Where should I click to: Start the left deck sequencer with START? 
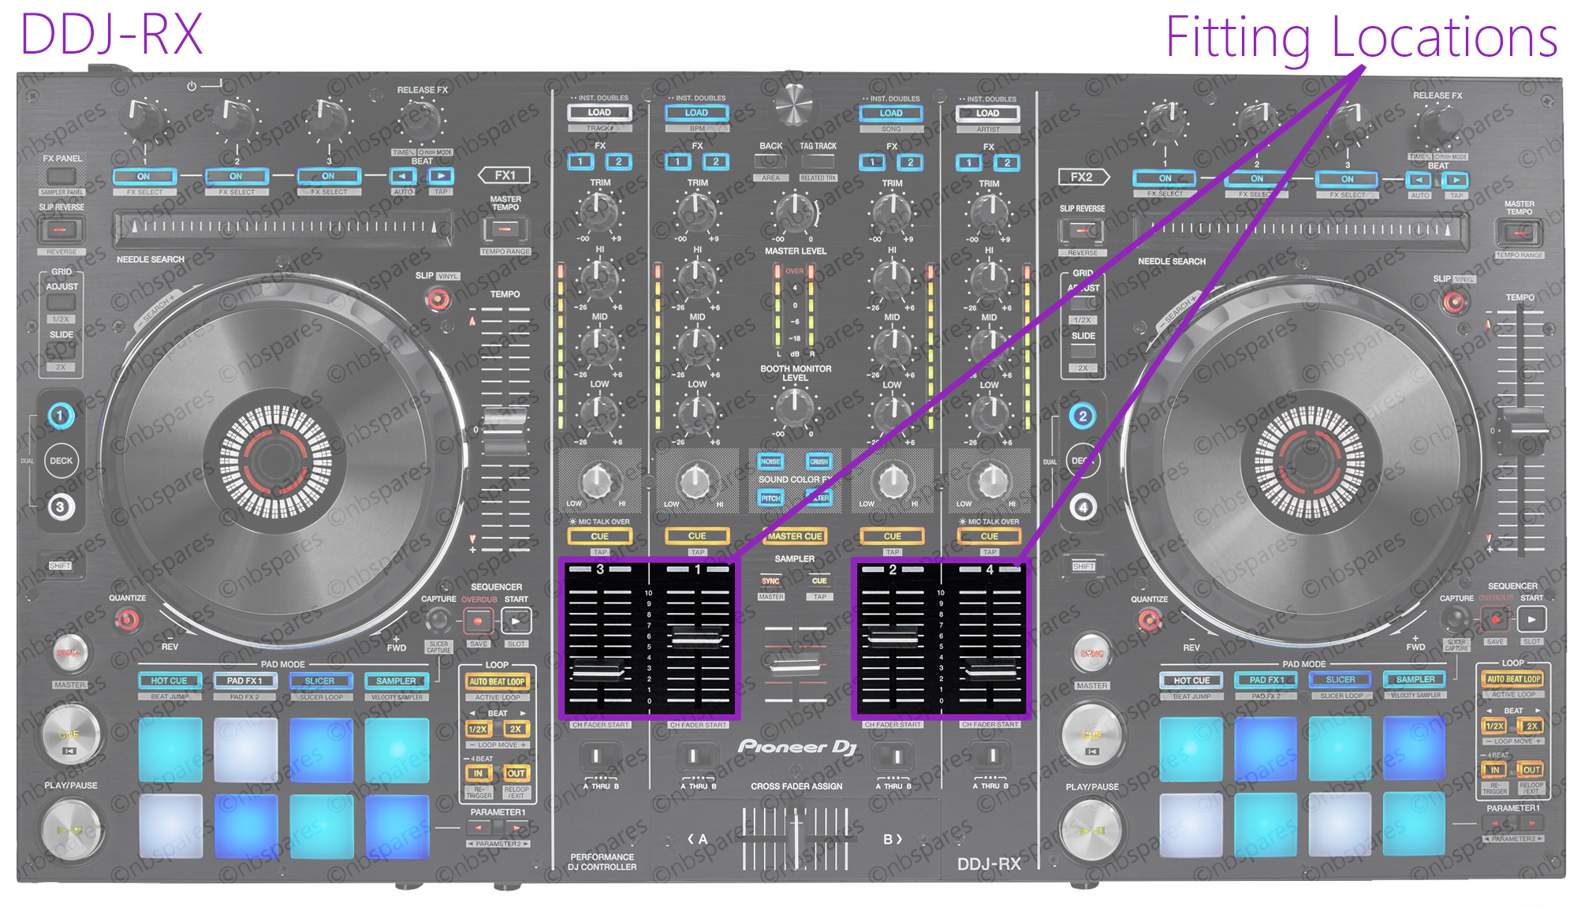(516, 621)
